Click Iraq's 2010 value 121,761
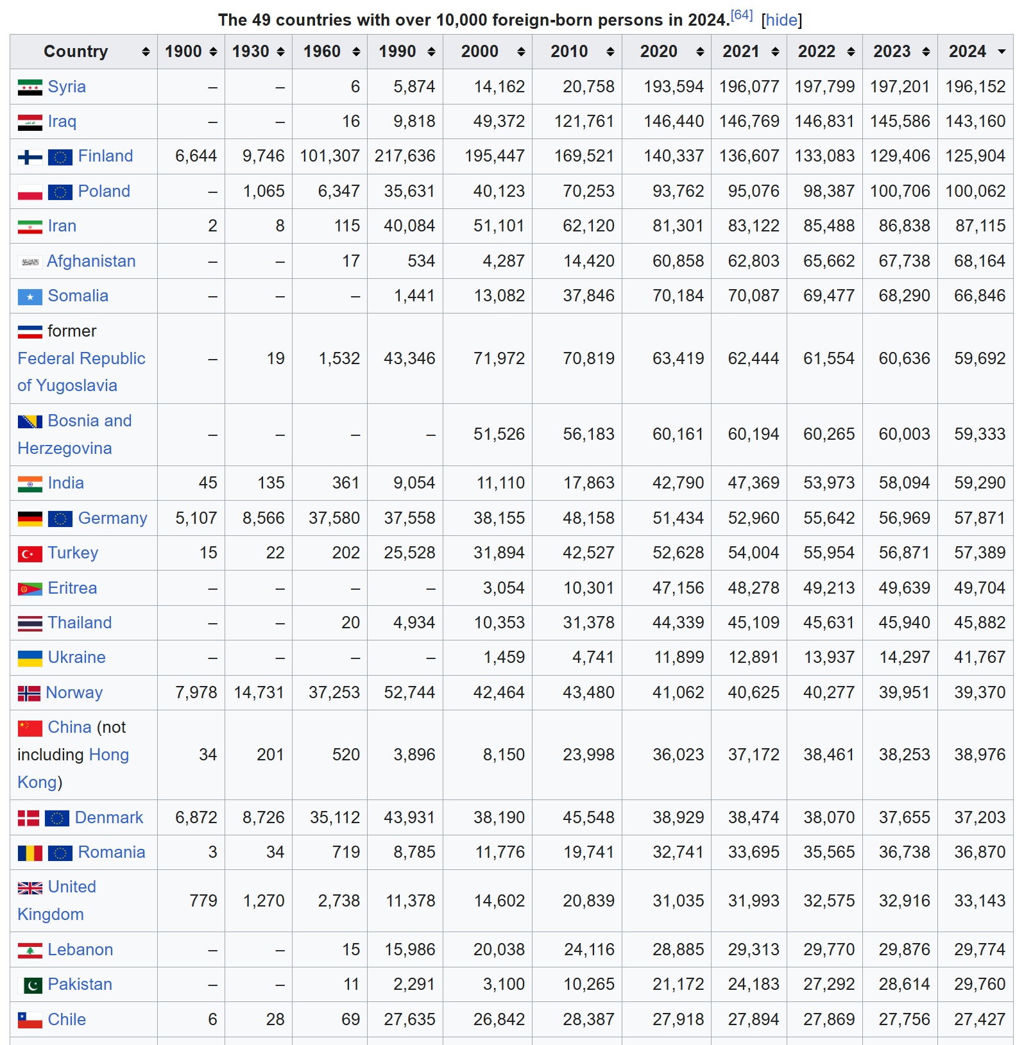Viewport: 1024px width, 1045px height. click(585, 121)
